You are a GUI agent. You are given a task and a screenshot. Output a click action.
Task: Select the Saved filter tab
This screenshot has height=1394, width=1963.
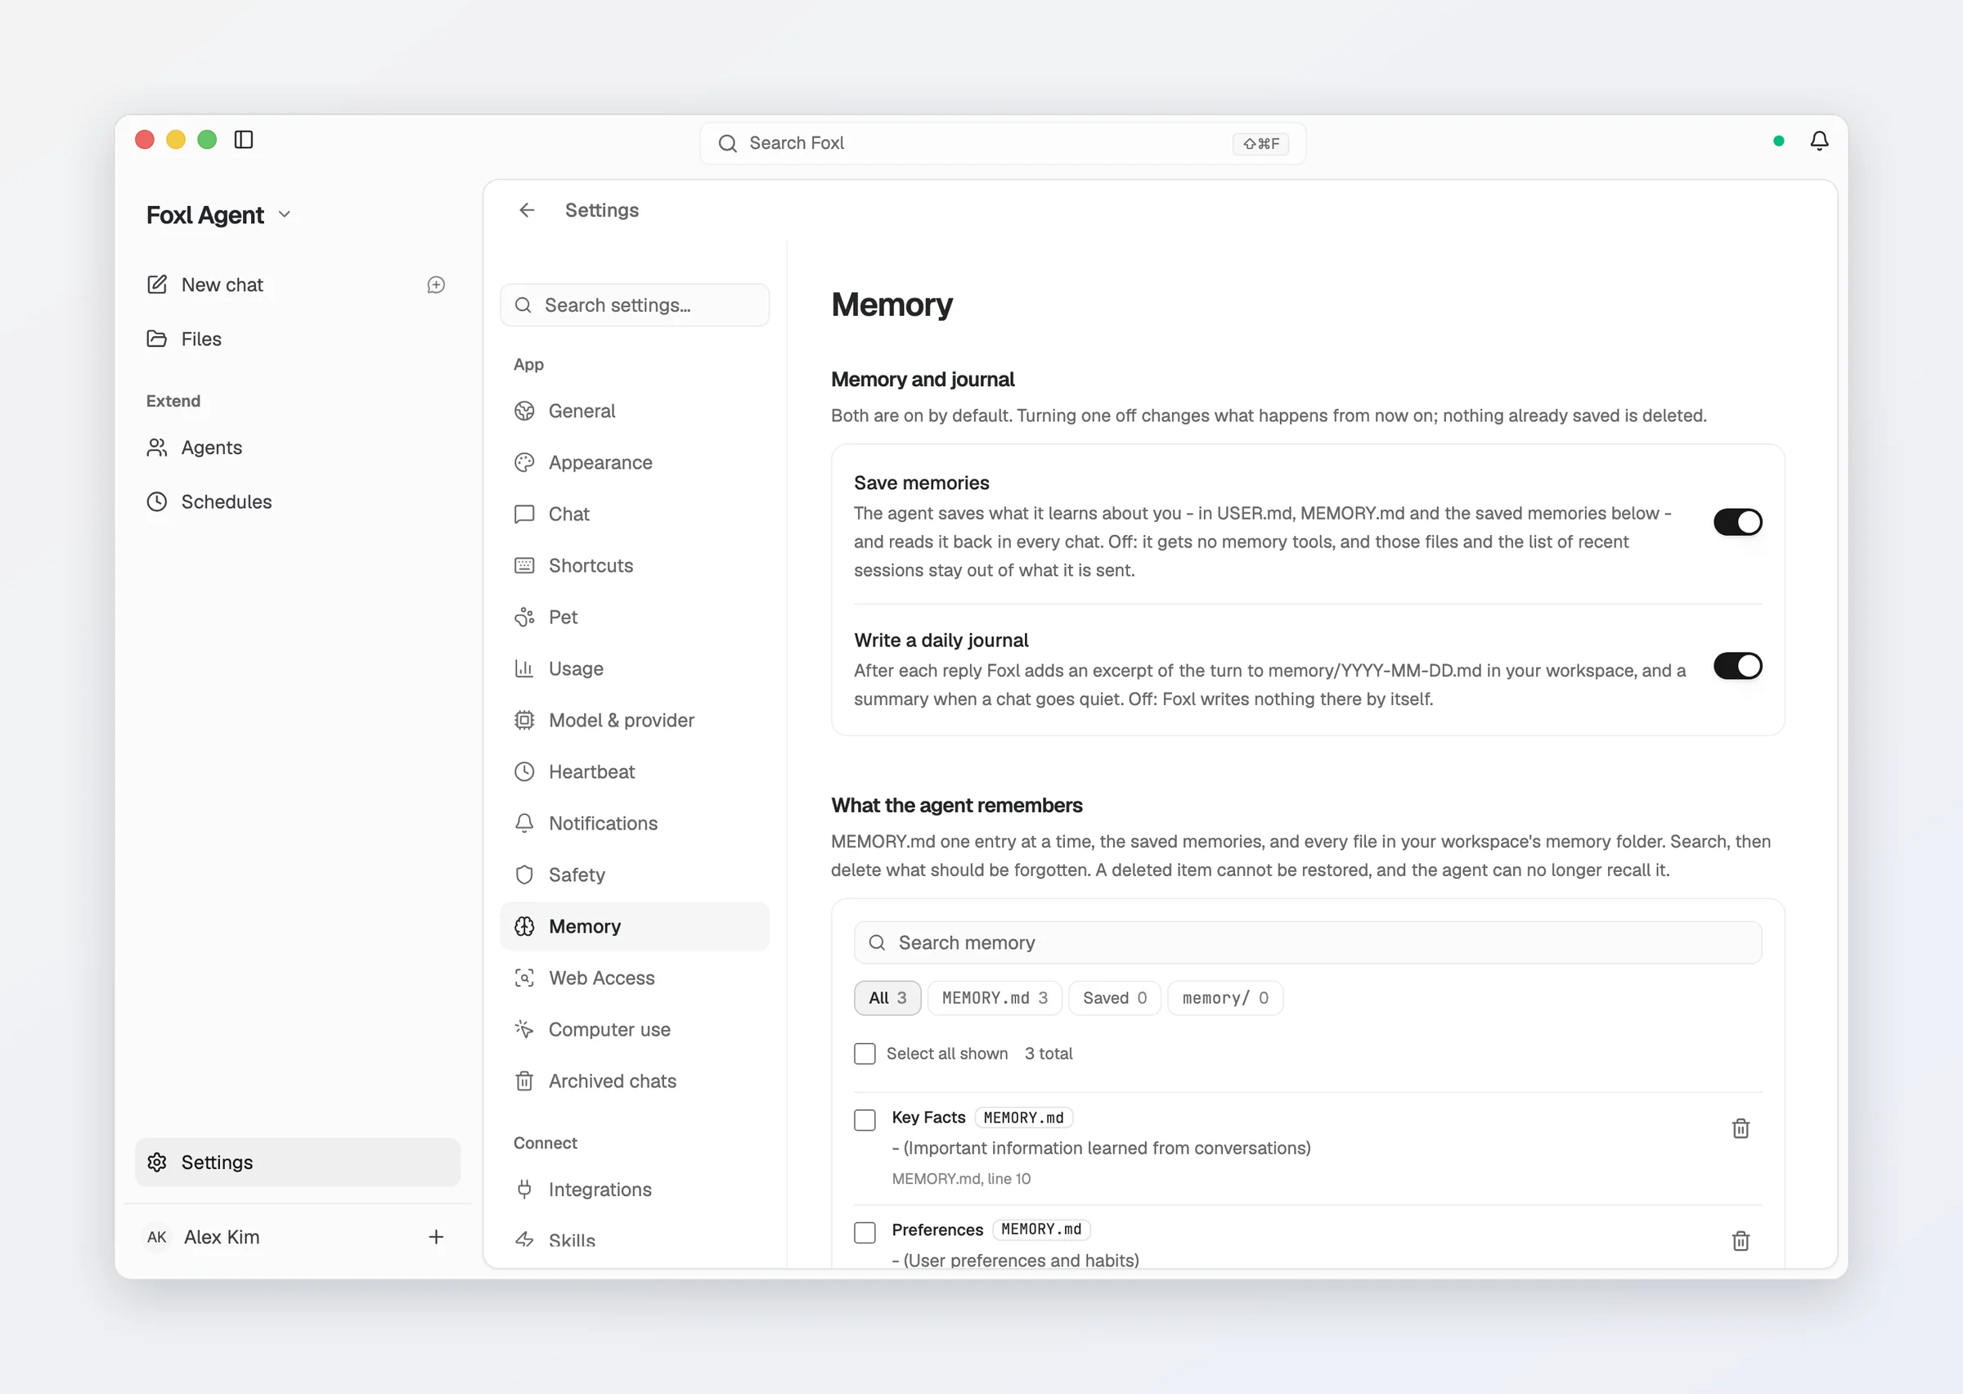(x=1115, y=998)
